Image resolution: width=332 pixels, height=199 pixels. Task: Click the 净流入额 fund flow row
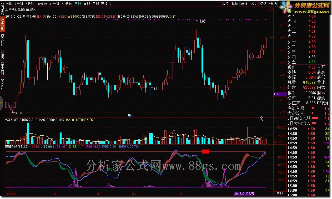pos(308,108)
